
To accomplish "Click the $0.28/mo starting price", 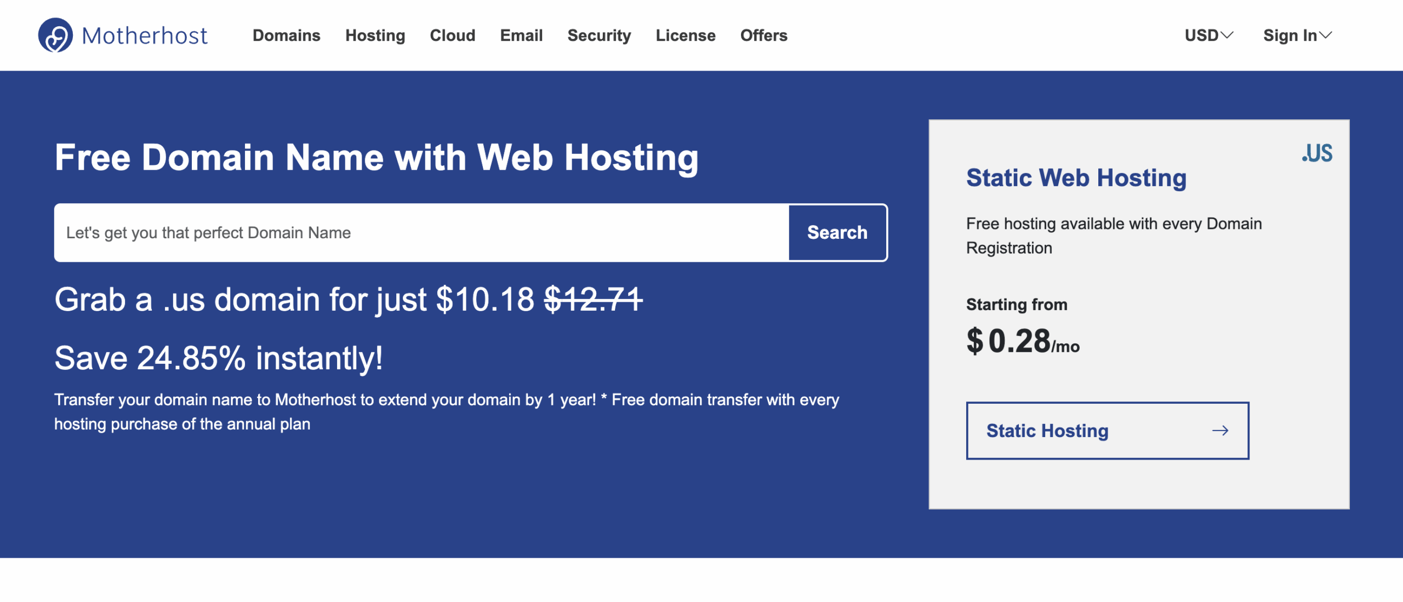I will tap(1022, 341).
